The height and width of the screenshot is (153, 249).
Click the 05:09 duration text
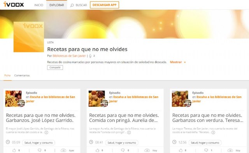coord(16,142)
